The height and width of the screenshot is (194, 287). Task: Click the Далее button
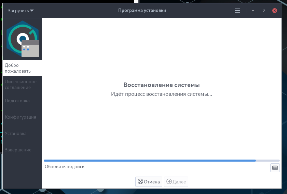coord(176,182)
